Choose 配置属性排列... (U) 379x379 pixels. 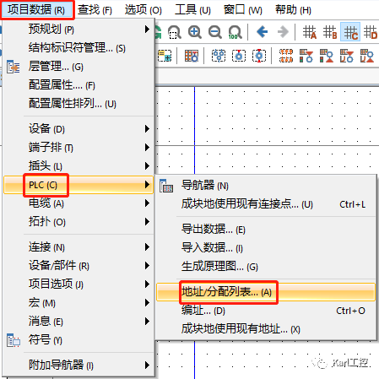[x=79, y=103]
